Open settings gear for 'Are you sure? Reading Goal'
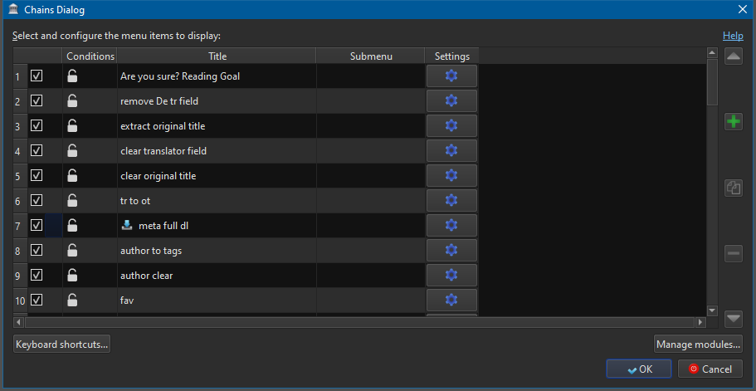 451,76
